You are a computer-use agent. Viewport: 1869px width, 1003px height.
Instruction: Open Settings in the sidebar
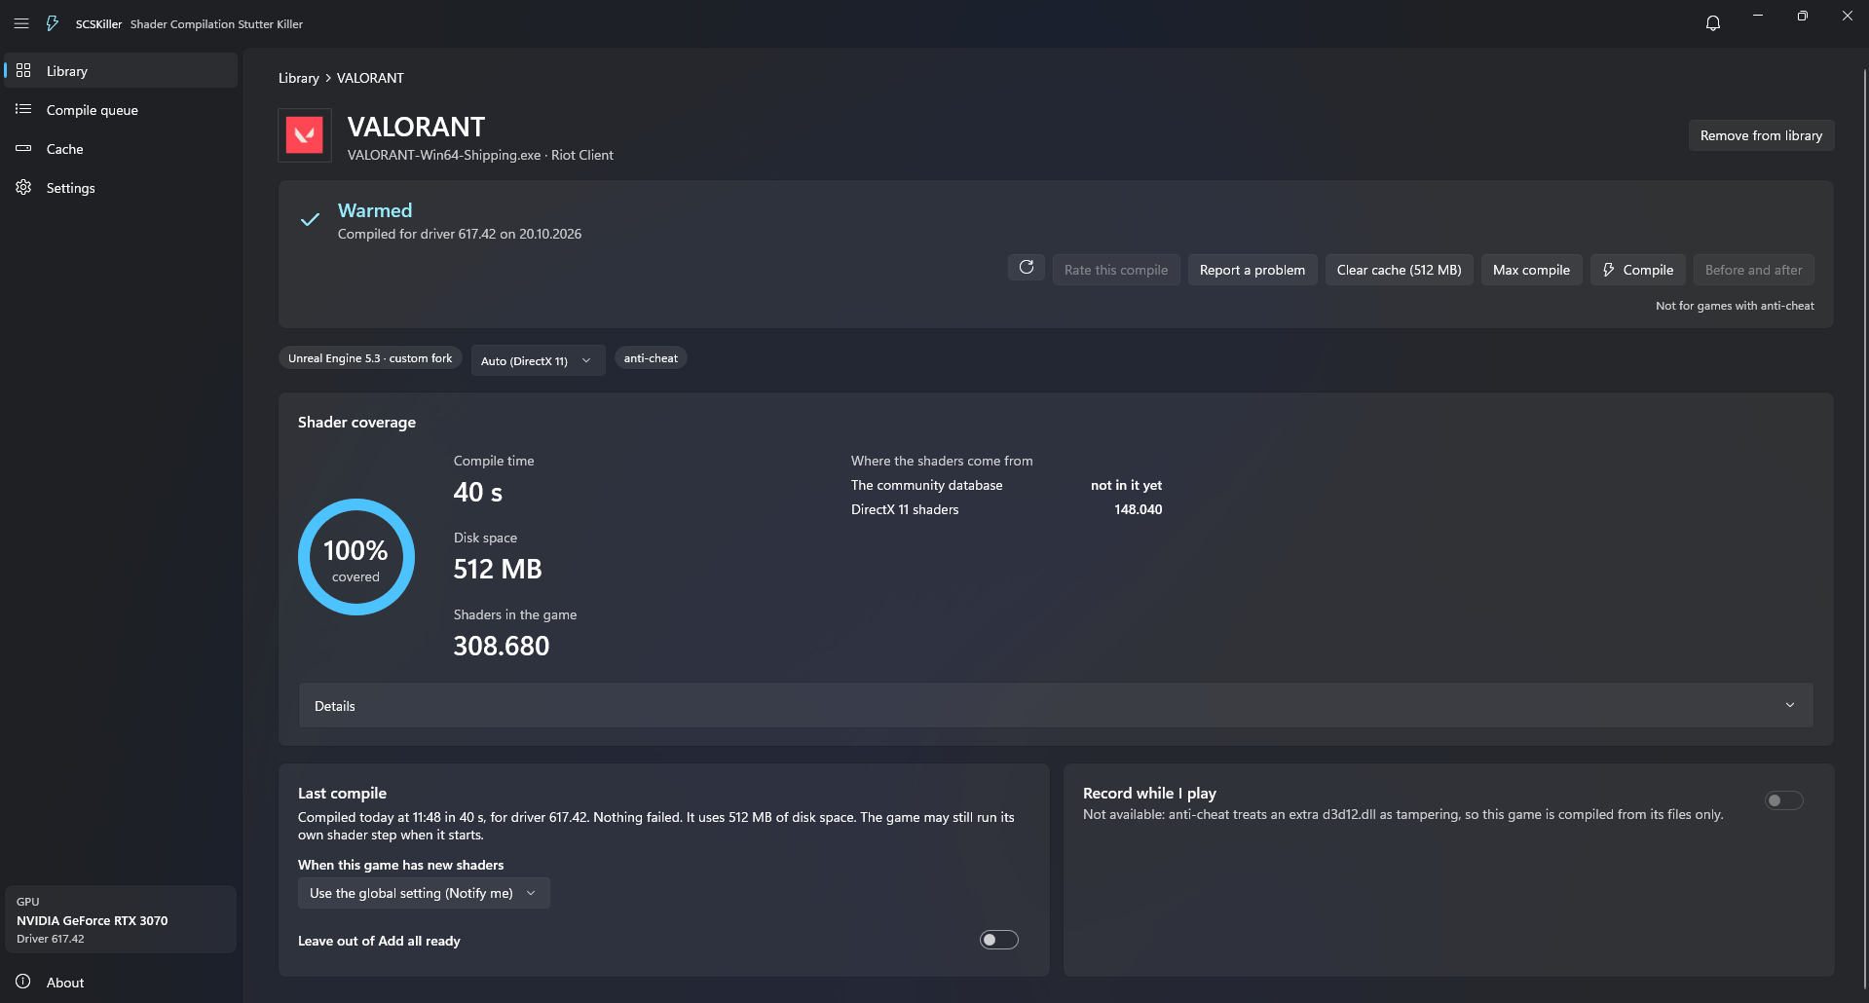pos(121,187)
